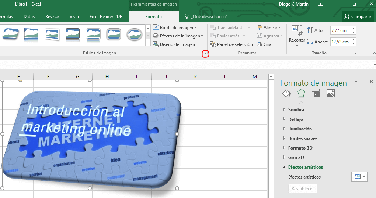Open the Efectos artísticos preset dropdown

tap(359, 177)
